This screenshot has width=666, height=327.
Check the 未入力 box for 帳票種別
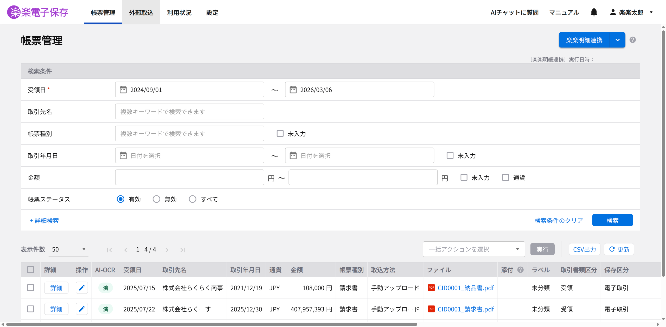(280, 134)
